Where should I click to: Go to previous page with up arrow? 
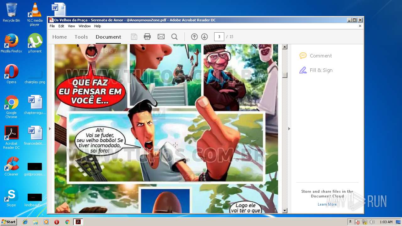coord(194,37)
